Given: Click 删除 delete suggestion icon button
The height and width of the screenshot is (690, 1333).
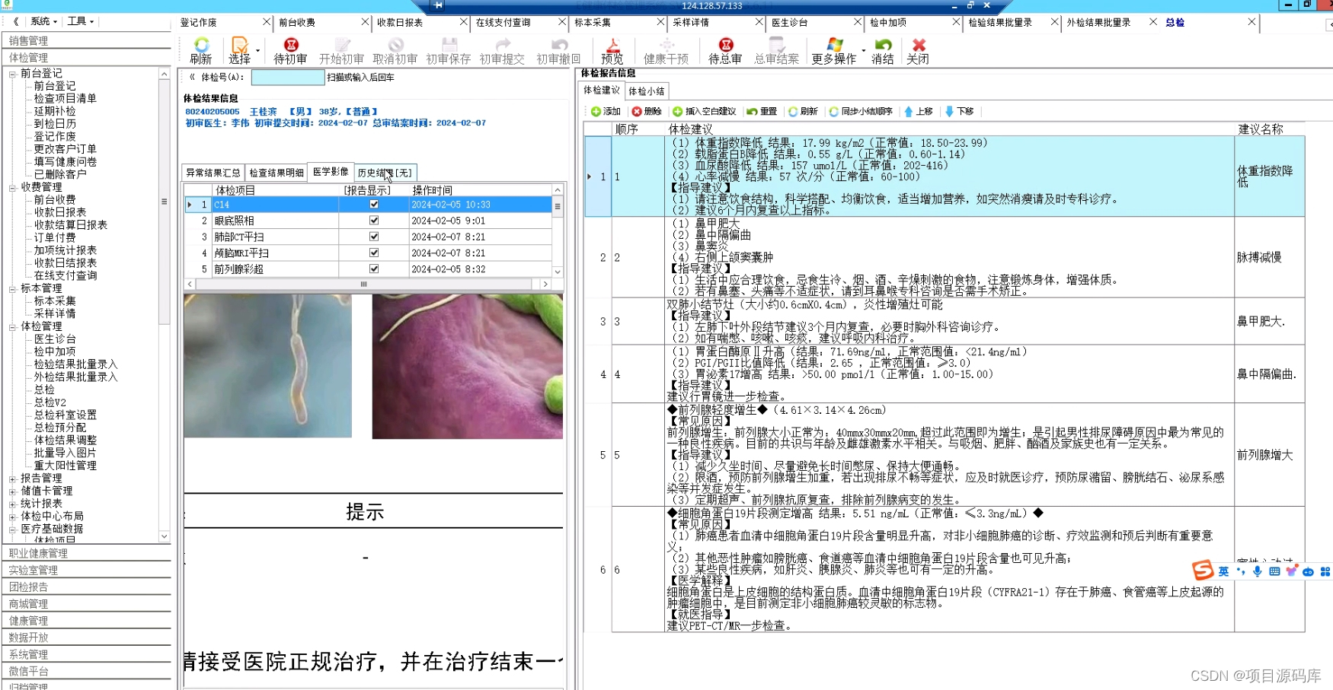Looking at the screenshot, I should (647, 112).
